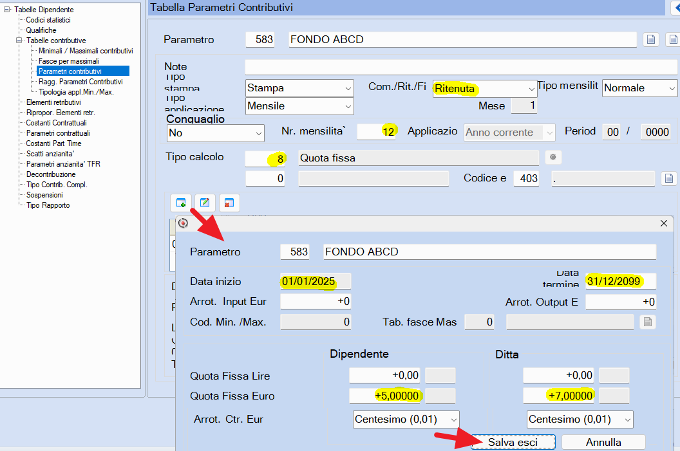
Task: Click Ditta Quota Fissa Euro field +7,00000
Action: point(558,396)
